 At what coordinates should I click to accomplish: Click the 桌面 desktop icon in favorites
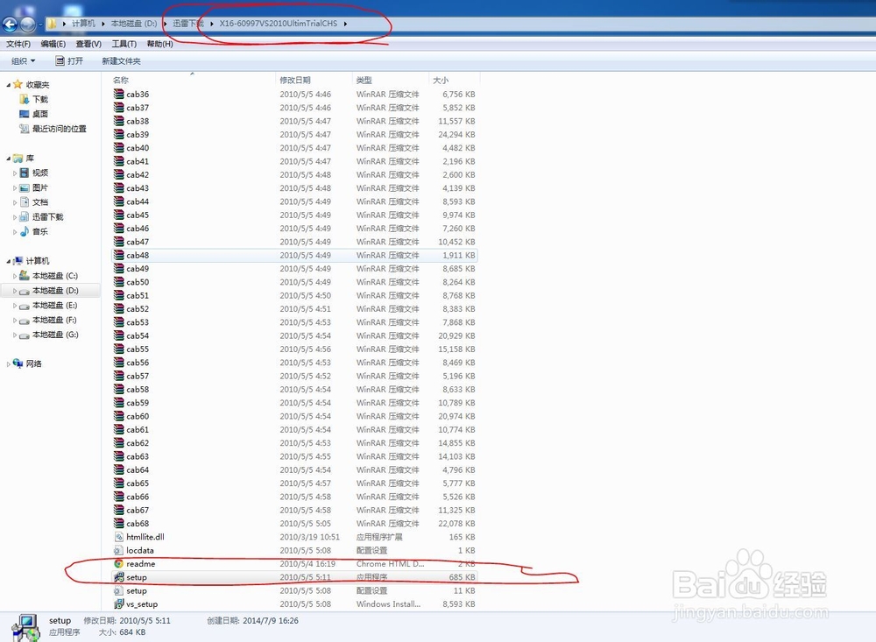[x=24, y=114]
